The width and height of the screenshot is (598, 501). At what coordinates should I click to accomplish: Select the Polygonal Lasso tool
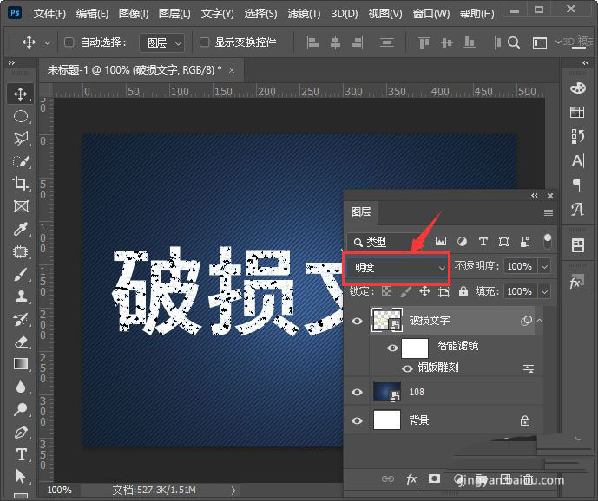(x=20, y=139)
